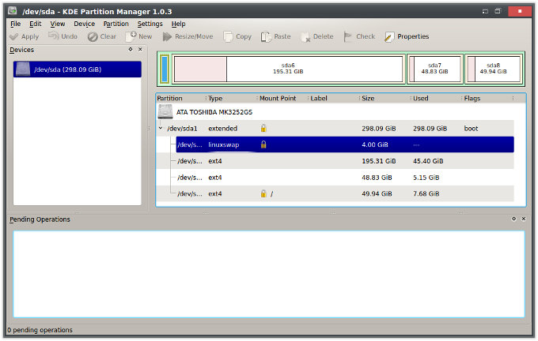
Task: Sort by the Used column header
Action: pos(436,98)
